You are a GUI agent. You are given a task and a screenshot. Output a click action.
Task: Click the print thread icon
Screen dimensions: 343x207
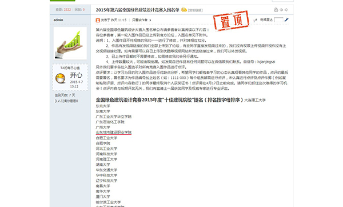point(276,10)
